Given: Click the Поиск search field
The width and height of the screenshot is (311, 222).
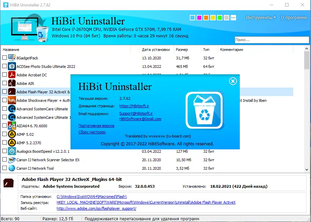Looking at the screenshot, I should click(x=272, y=40).
